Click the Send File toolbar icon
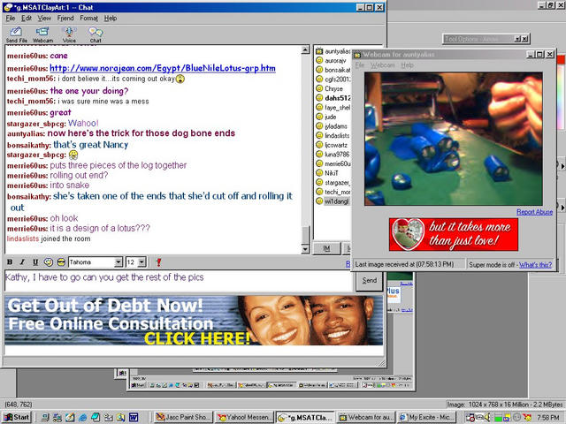The image size is (566, 424). pos(16,34)
